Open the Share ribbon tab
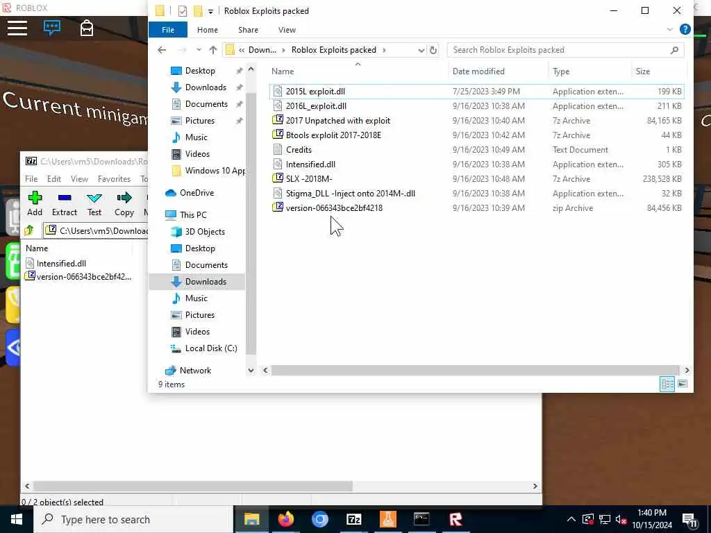This screenshot has height=533, width=711. pos(248,29)
